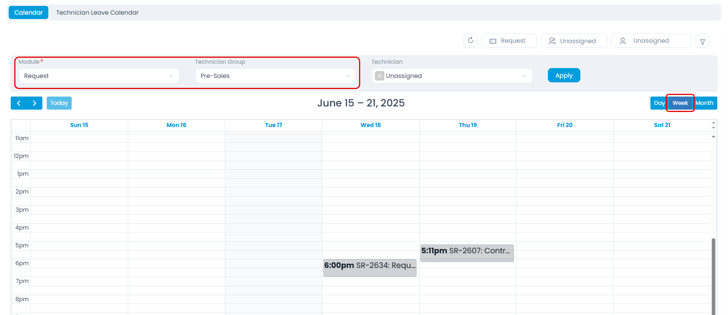This screenshot has height=315, width=728.
Task: Jump to Today
Action: [x=59, y=103]
